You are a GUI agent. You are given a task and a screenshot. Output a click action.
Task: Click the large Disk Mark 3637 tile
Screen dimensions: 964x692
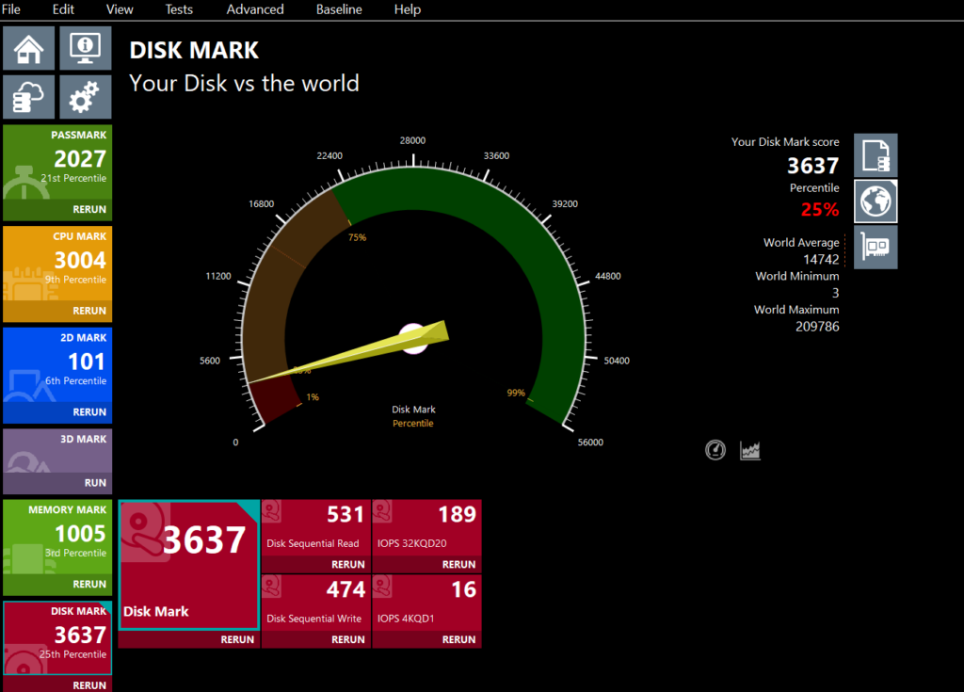[x=188, y=564]
